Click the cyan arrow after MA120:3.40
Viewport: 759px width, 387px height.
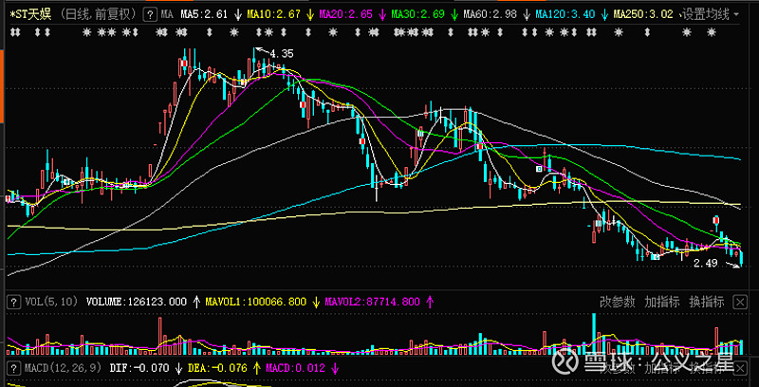[604, 15]
